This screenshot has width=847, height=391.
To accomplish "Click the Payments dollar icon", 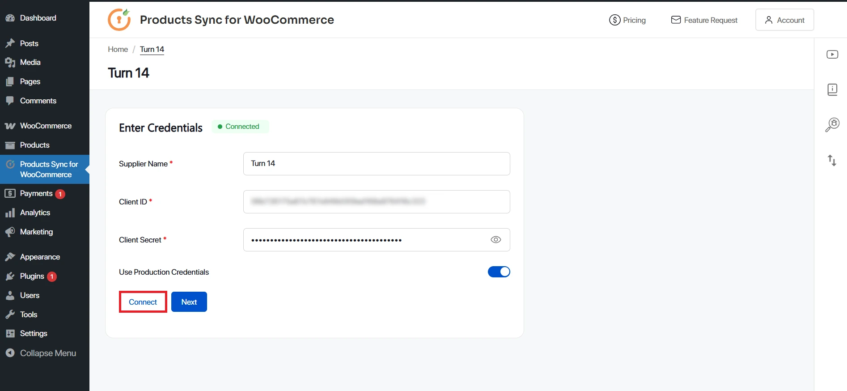I will coord(10,193).
